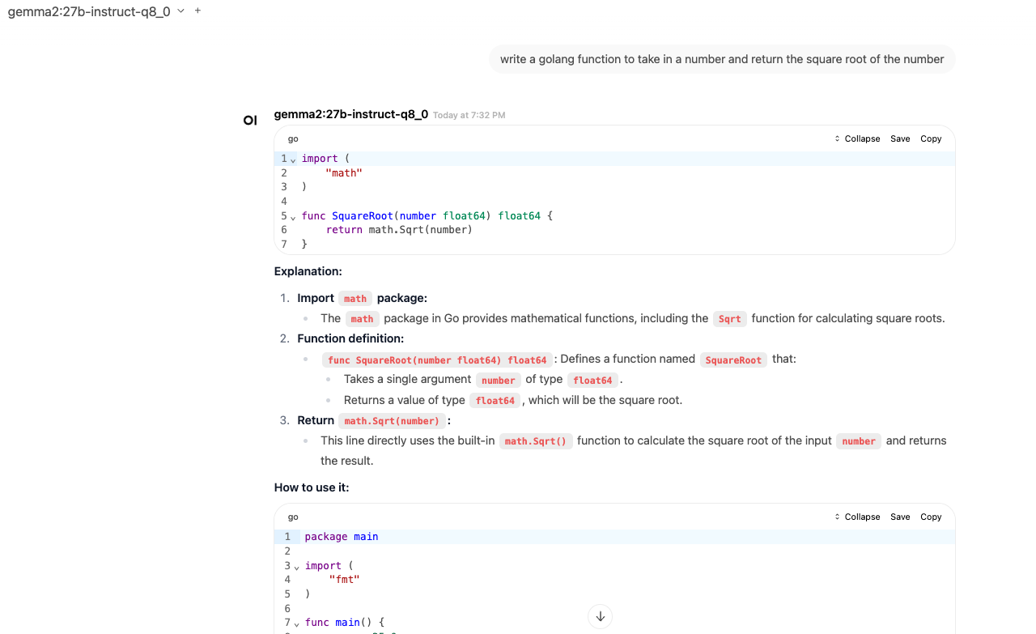Open the gemma2:27b-instruct-q8_0 model selector dropdown
This screenshot has height=634, width=1036.
96,11
